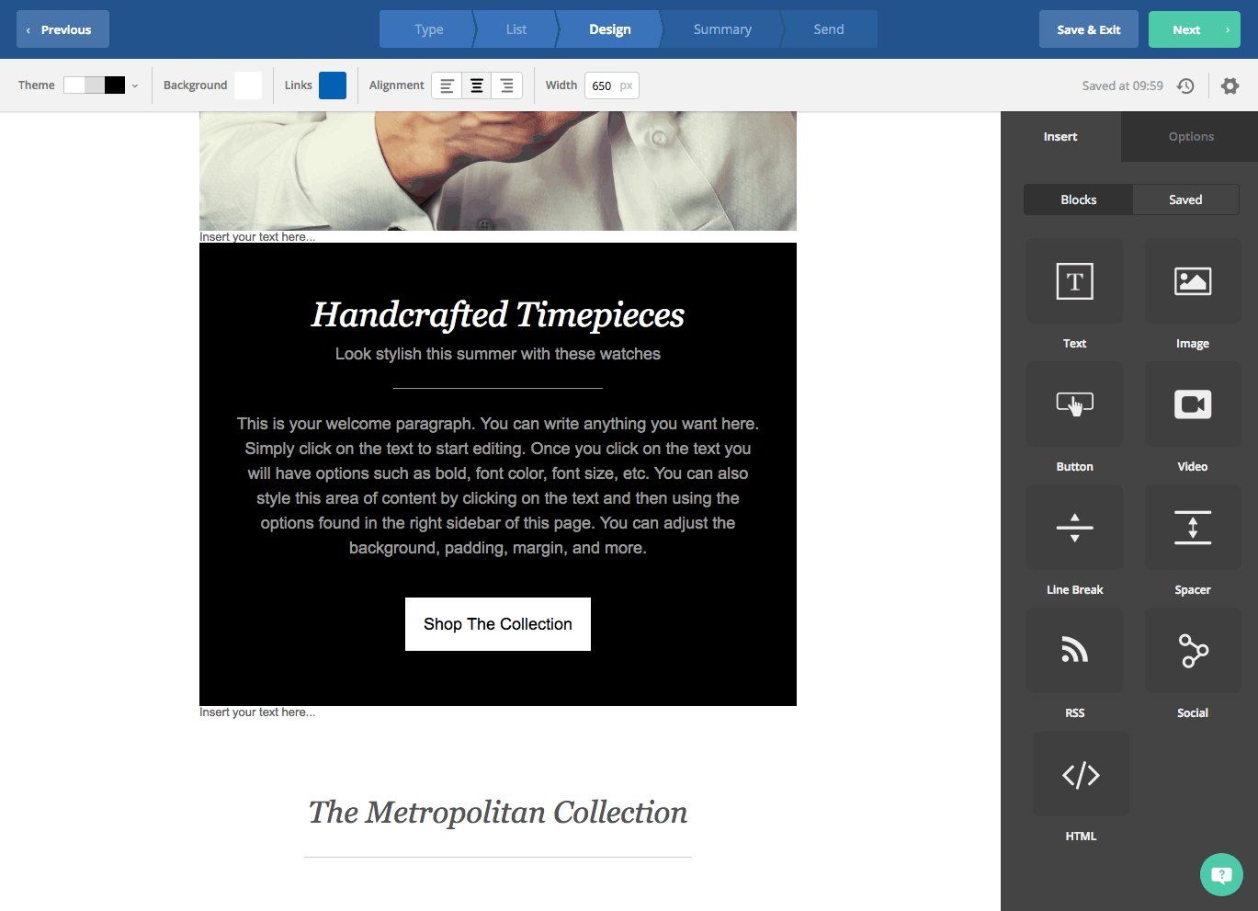The width and height of the screenshot is (1258, 911).
Task: Set alignment to left
Action: pyautogui.click(x=447, y=85)
